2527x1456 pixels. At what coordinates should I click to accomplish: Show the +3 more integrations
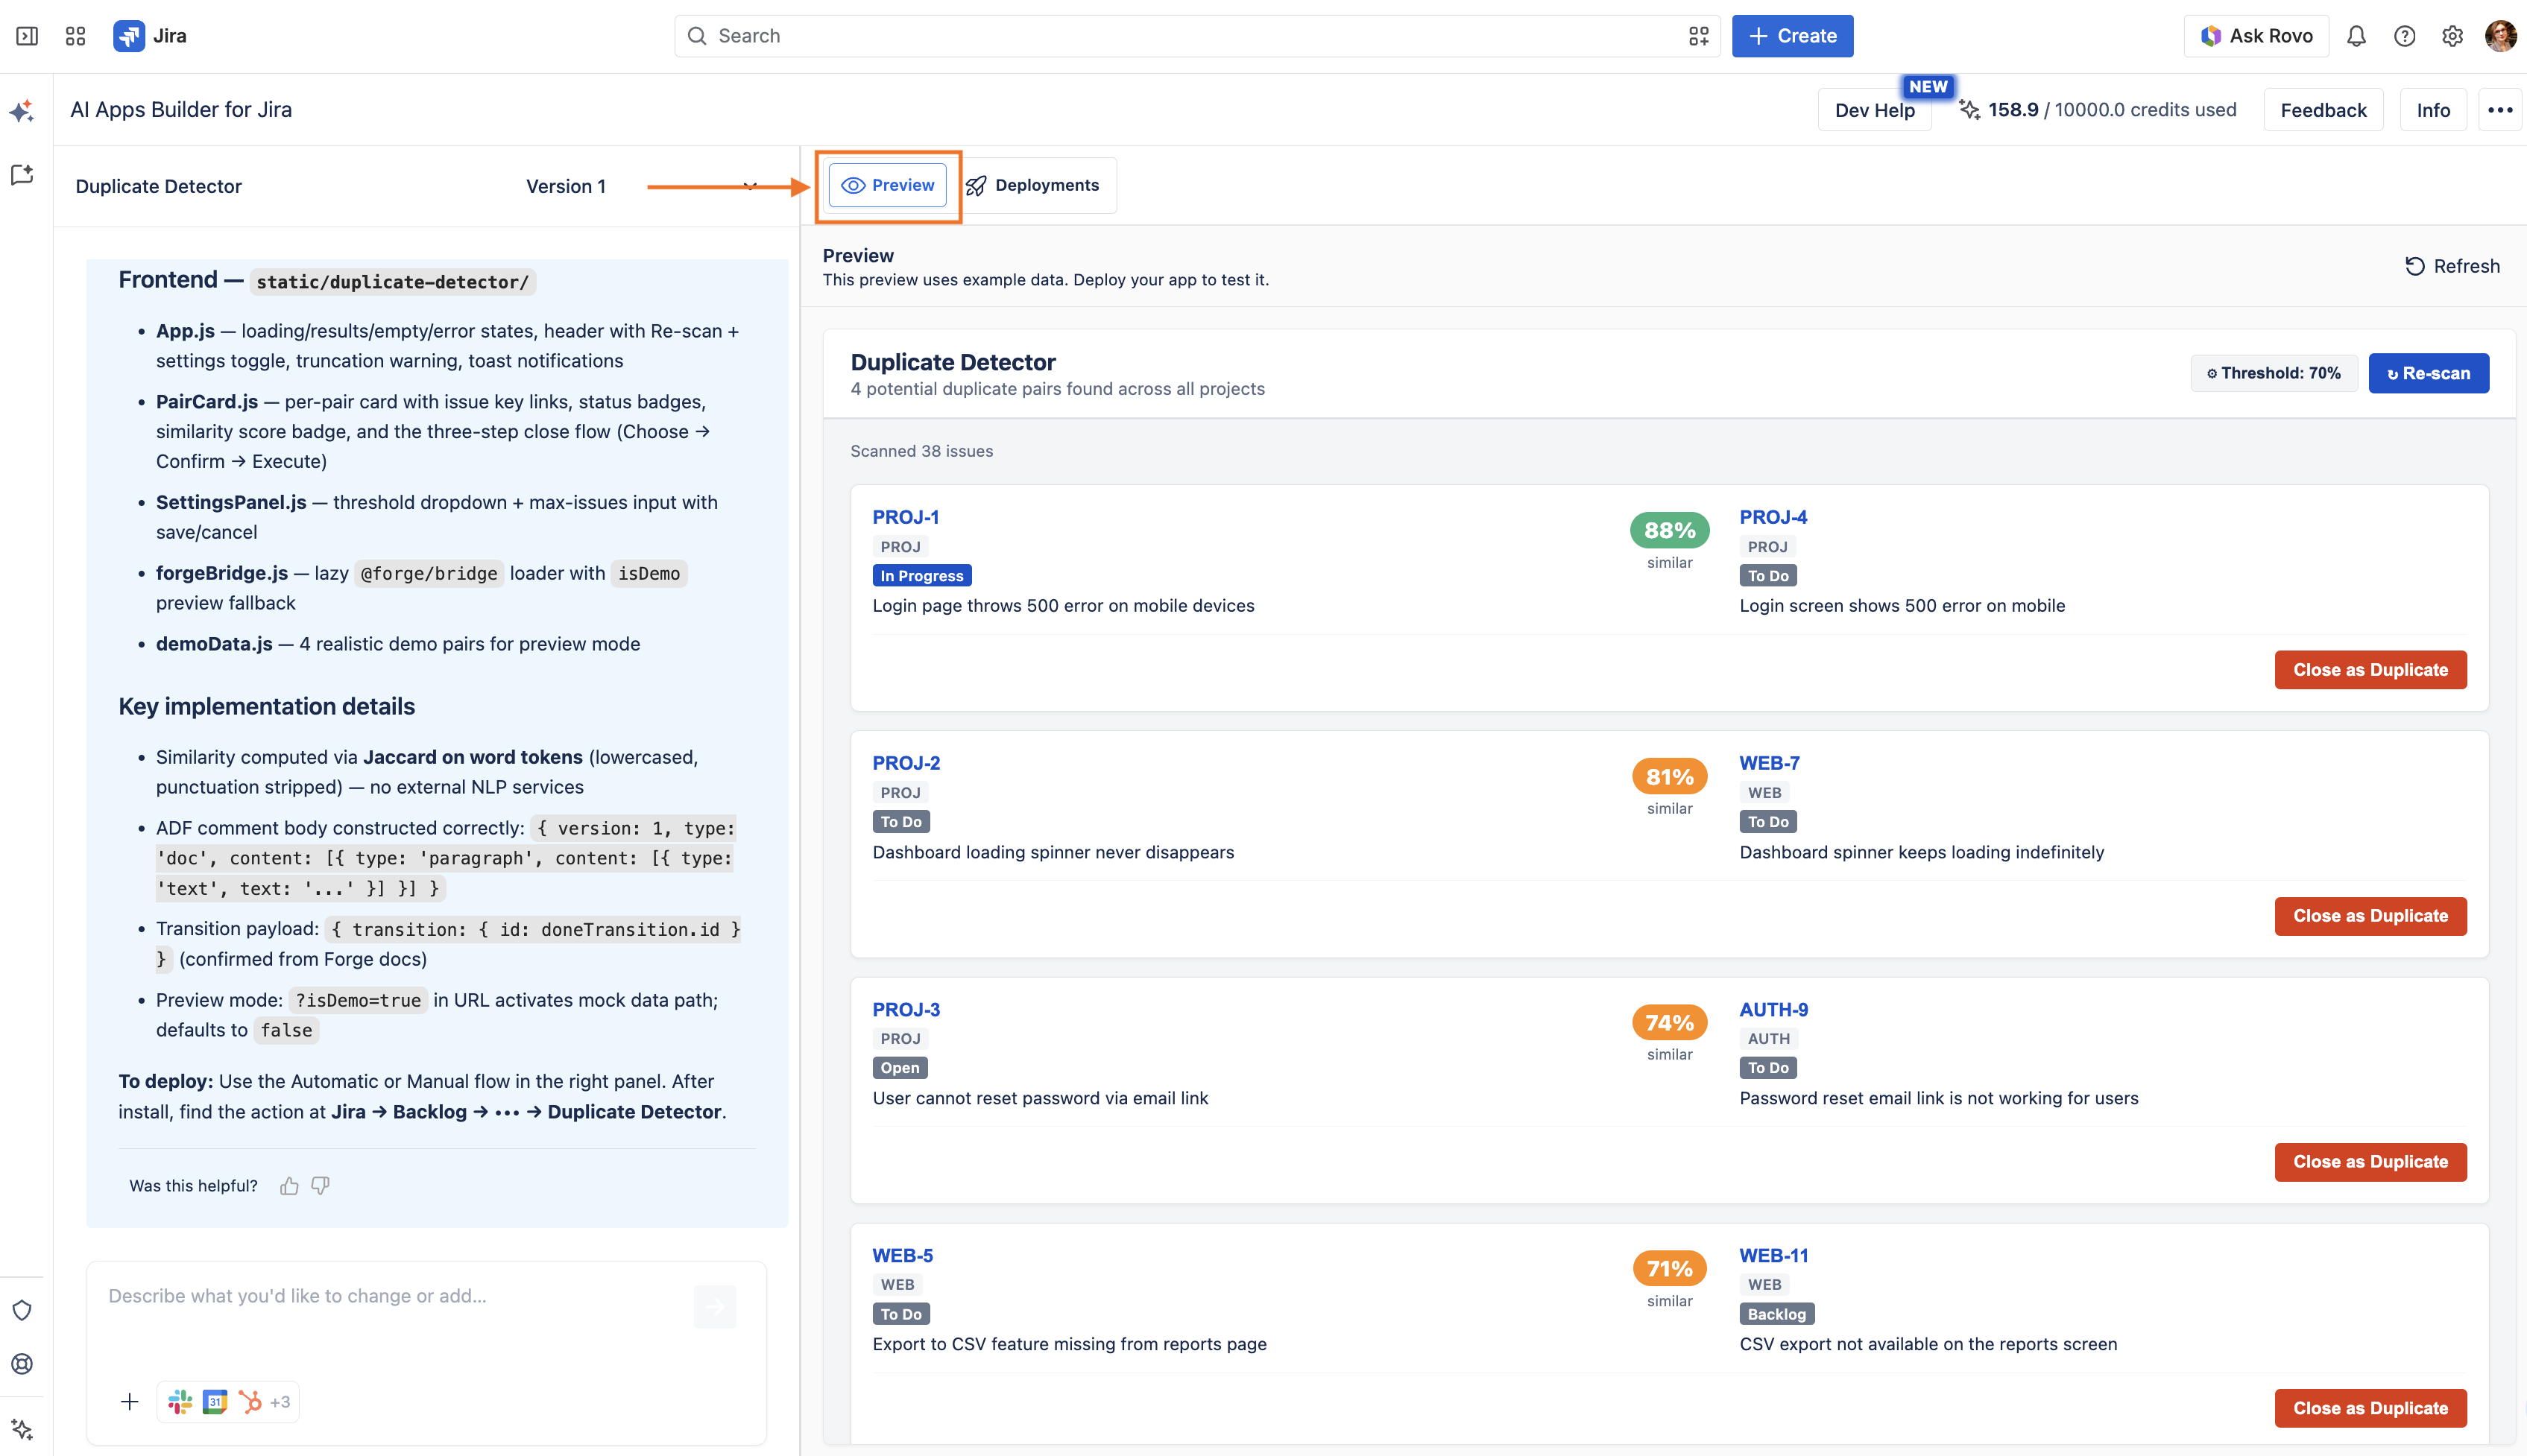point(280,1401)
